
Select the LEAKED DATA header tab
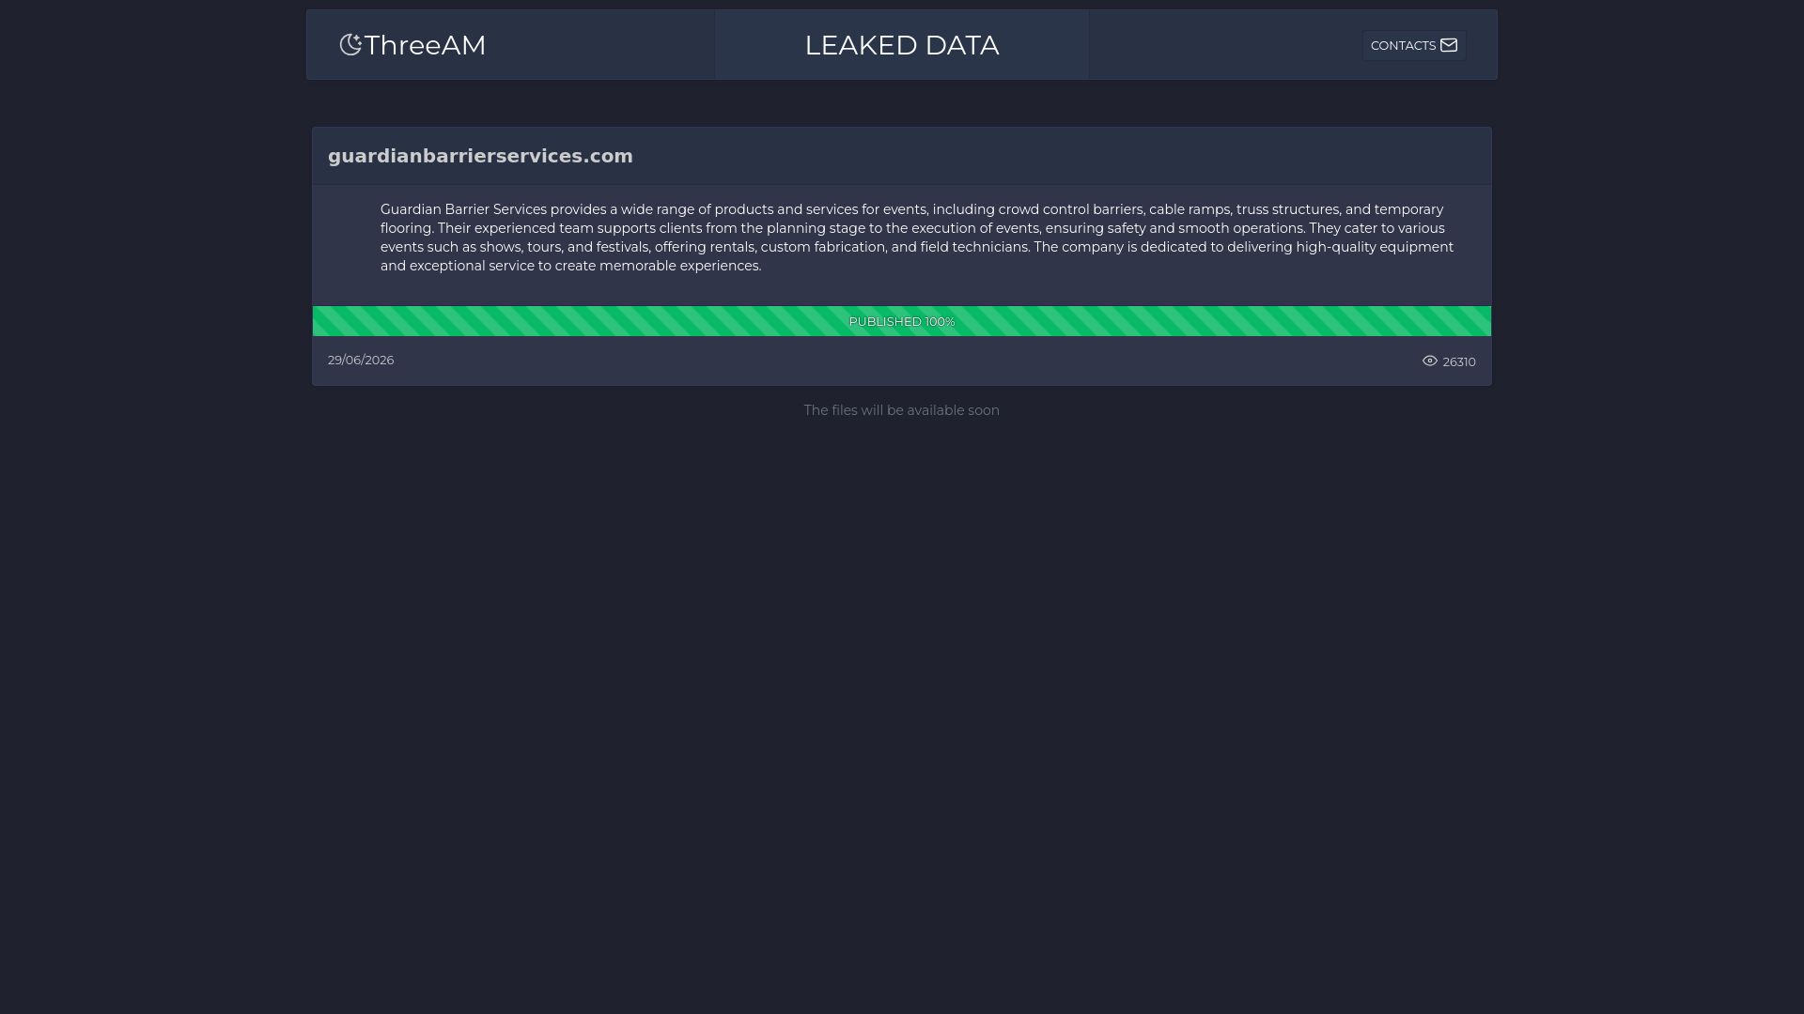point(902,45)
